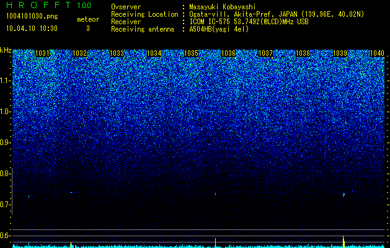The image size is (390, 248).
Task: Click the 0.6 frequency axis label
Action: pos(5,236)
